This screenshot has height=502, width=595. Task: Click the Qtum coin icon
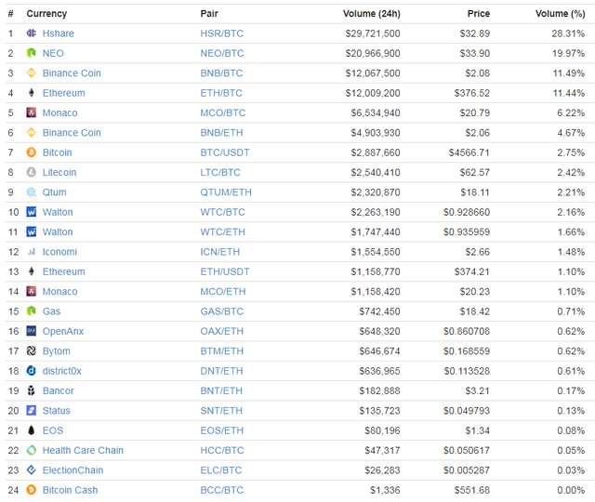[31, 192]
